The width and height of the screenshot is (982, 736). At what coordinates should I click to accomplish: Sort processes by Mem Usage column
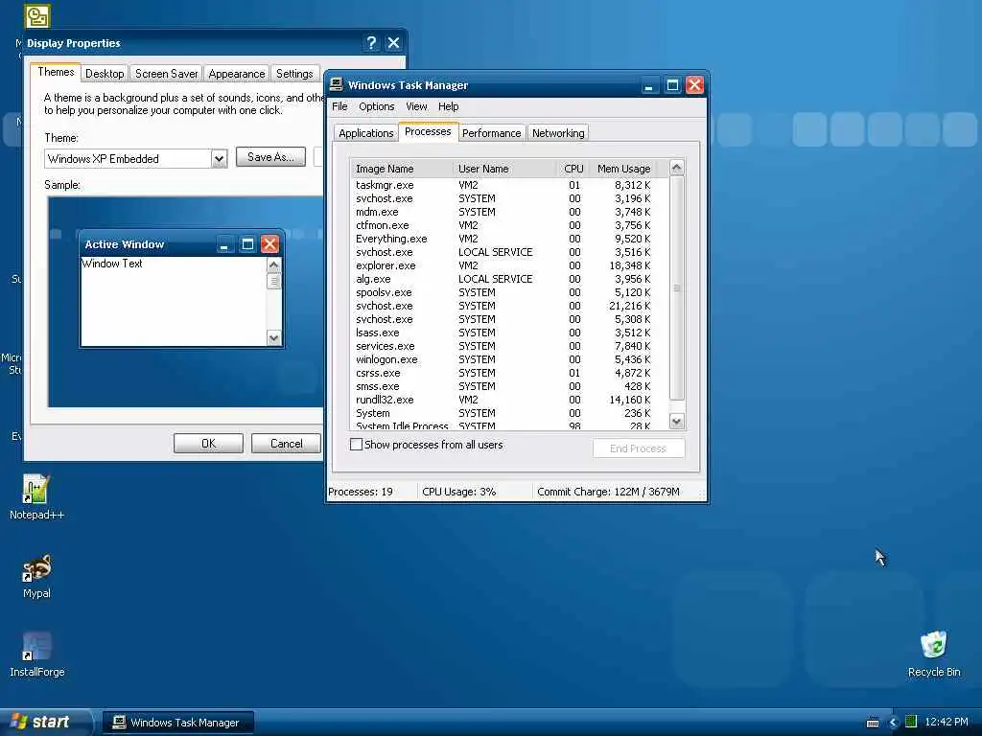point(623,169)
